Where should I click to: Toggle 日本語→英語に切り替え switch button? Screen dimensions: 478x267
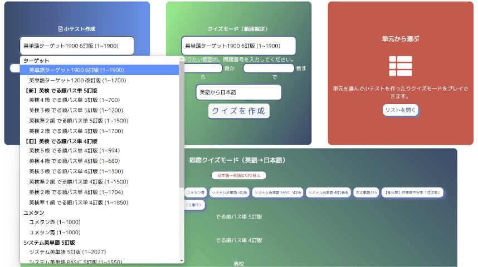238,175
